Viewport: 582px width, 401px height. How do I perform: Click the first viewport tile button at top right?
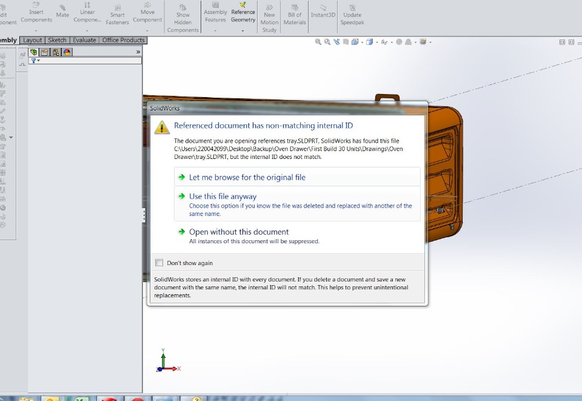(x=562, y=42)
